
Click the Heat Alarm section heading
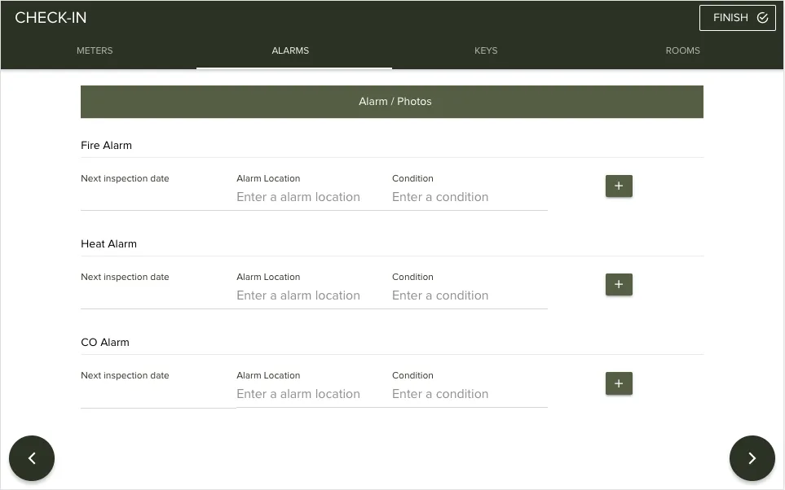pyautogui.click(x=108, y=244)
